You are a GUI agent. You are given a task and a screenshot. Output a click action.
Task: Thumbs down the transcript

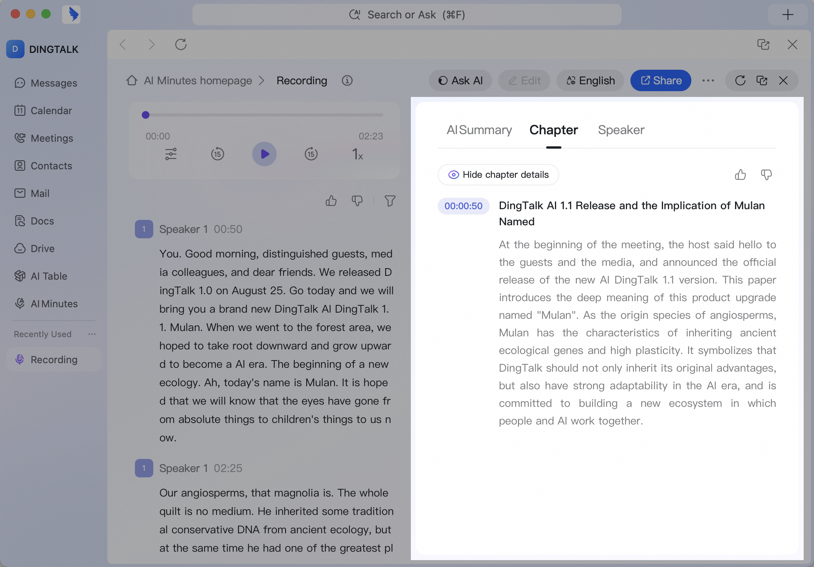point(357,201)
